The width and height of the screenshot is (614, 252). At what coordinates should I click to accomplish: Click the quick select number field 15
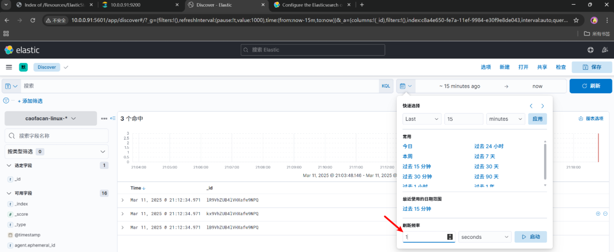tap(464, 119)
